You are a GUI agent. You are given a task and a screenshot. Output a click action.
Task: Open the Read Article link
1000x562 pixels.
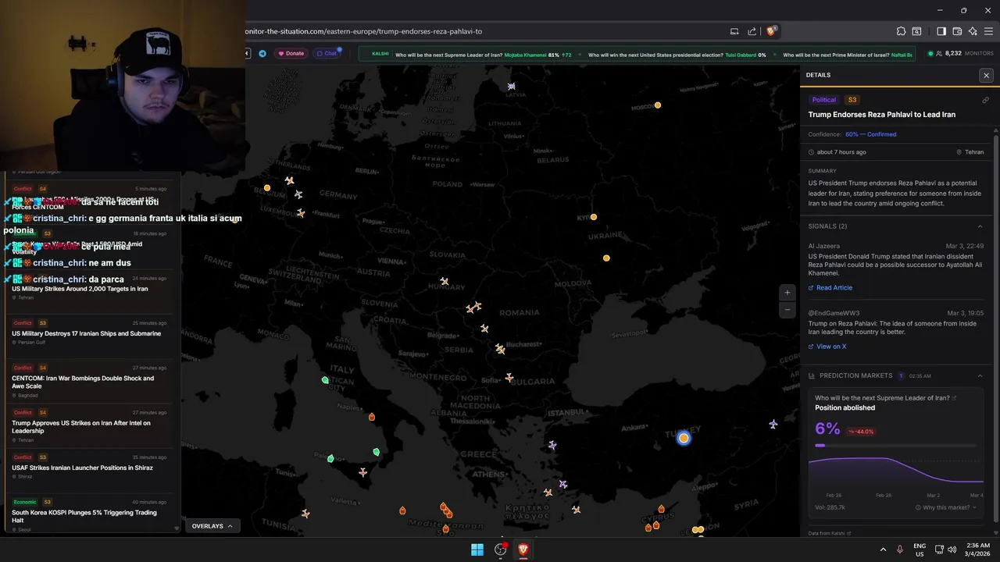pyautogui.click(x=830, y=288)
